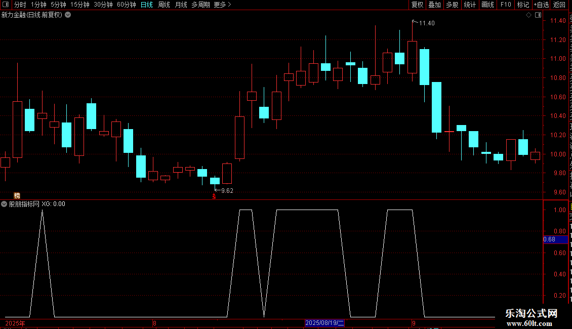572x329 pixels.
Task: Open the 统计 statistics tool
Action: [470, 5]
